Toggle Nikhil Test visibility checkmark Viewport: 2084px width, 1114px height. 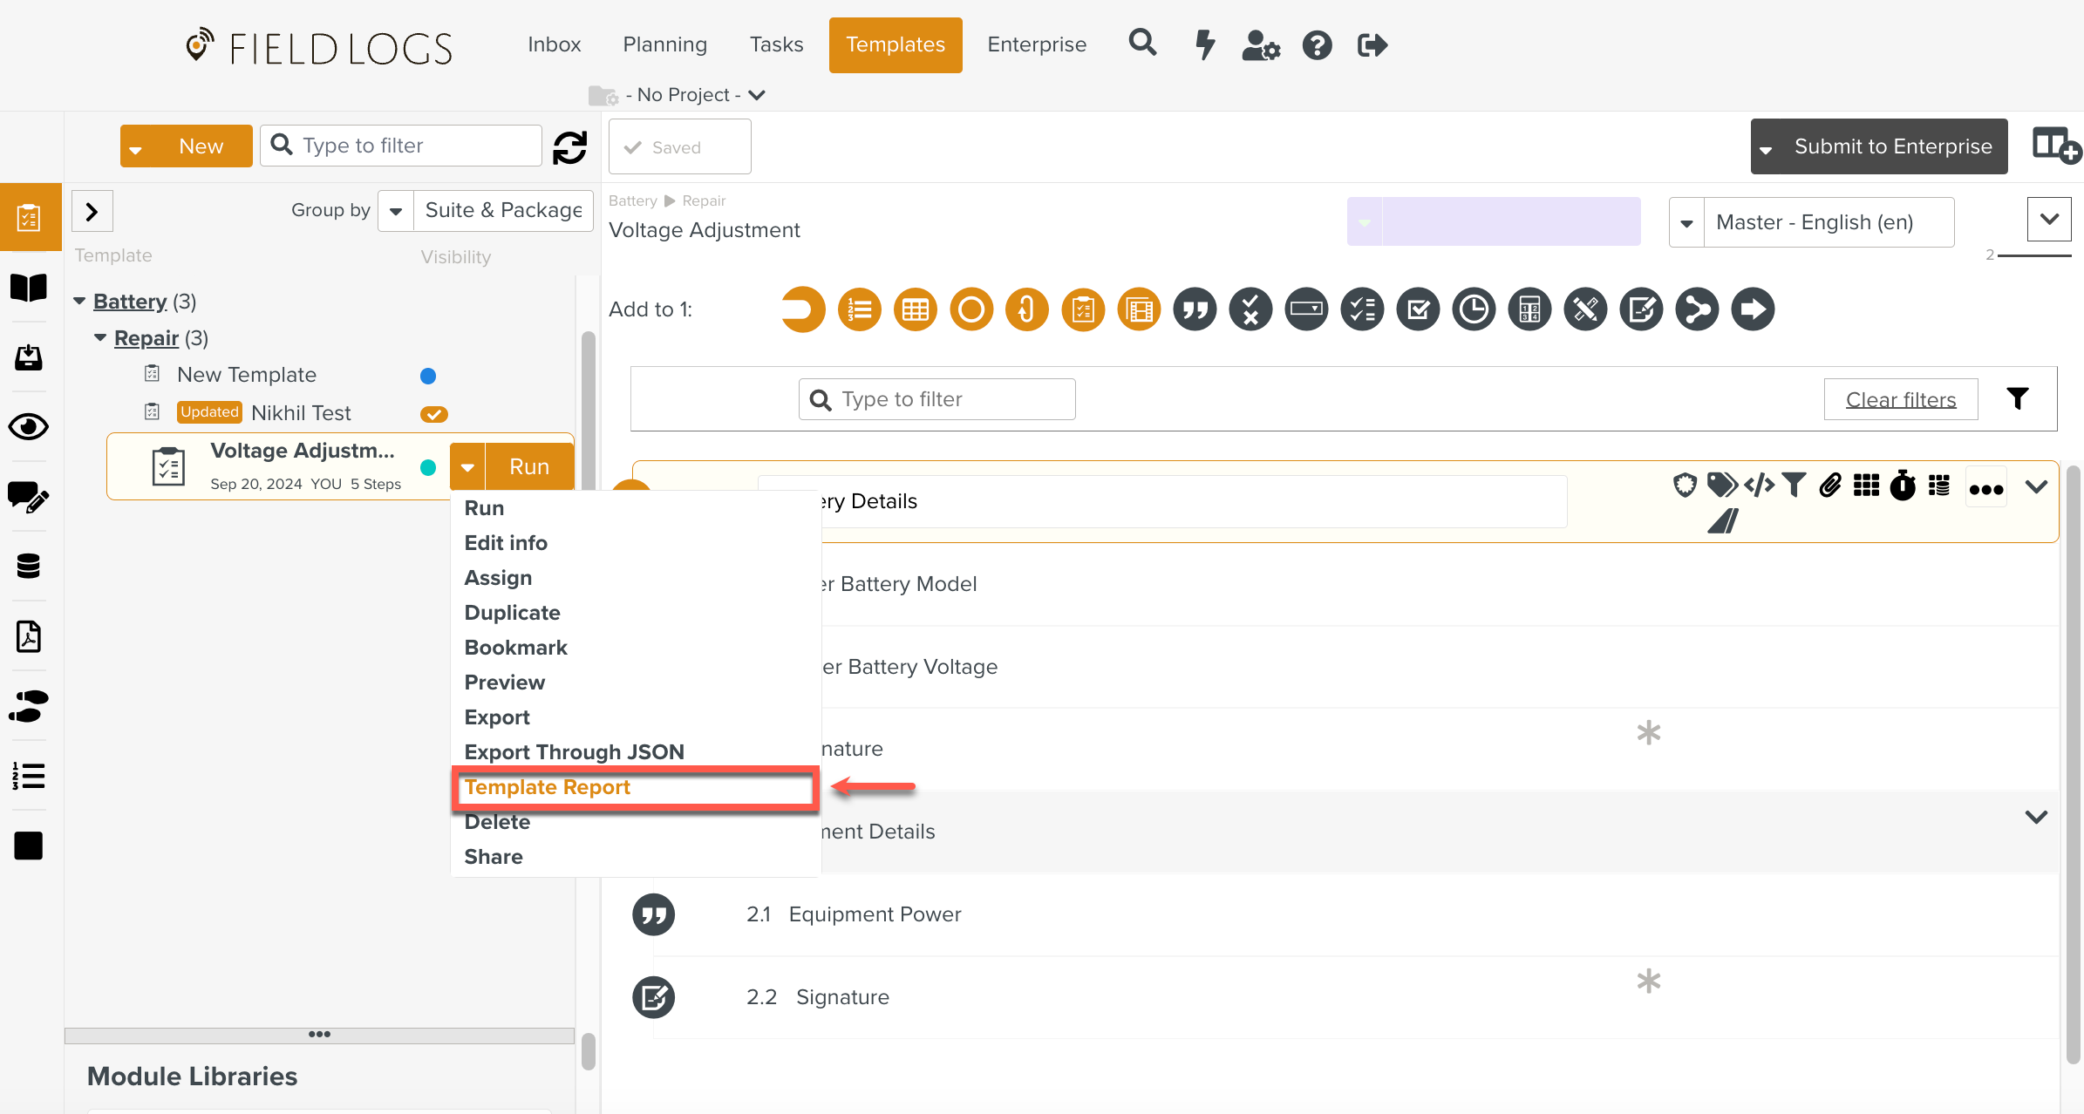pos(433,414)
